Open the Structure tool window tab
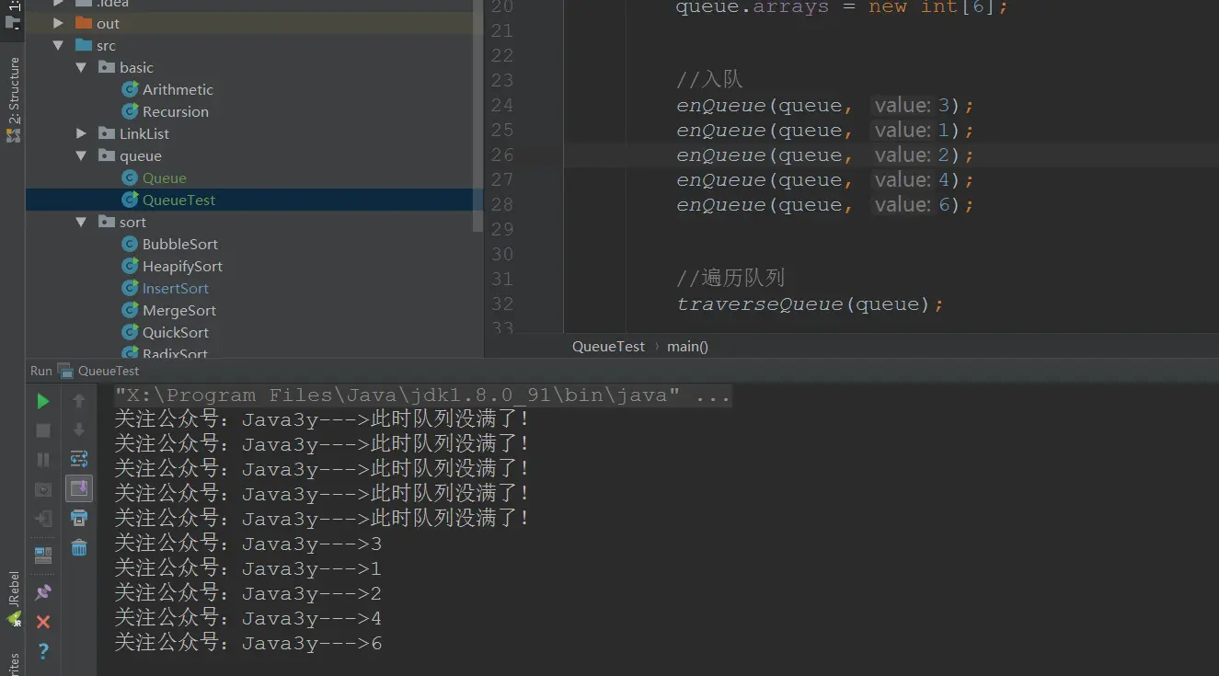The height and width of the screenshot is (676, 1219). coord(13,99)
